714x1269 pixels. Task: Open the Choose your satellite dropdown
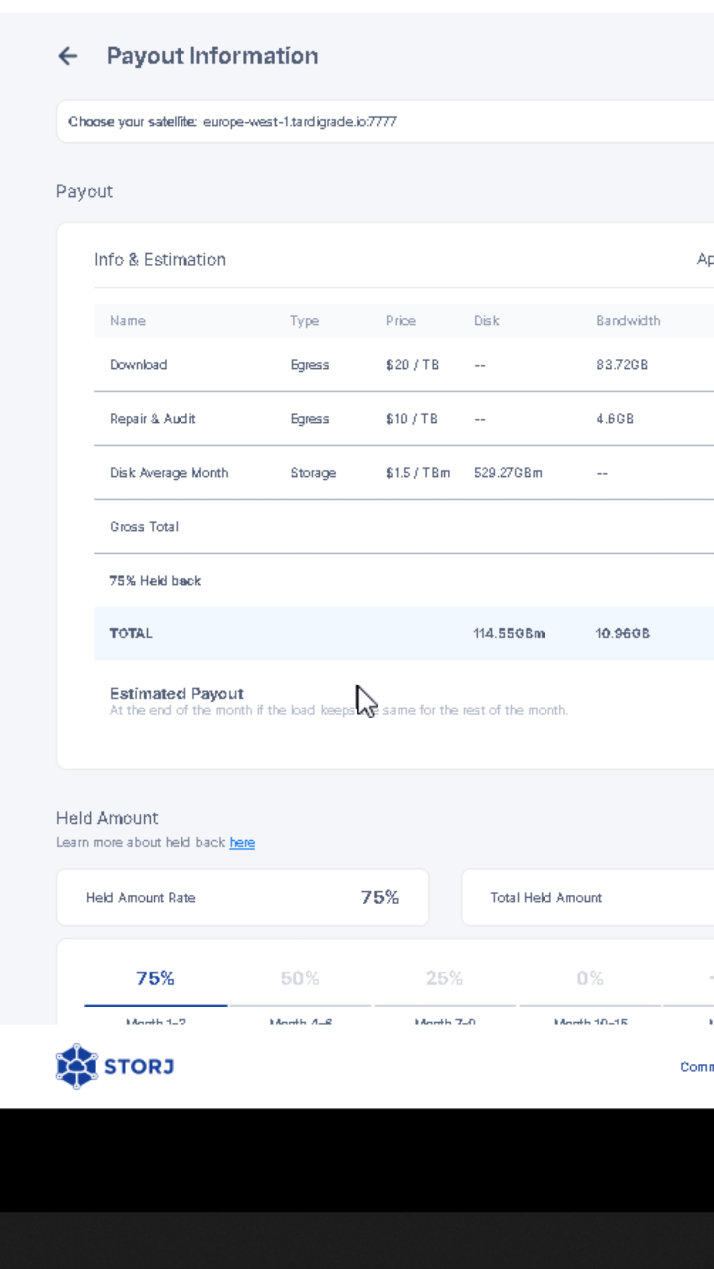tap(385, 121)
